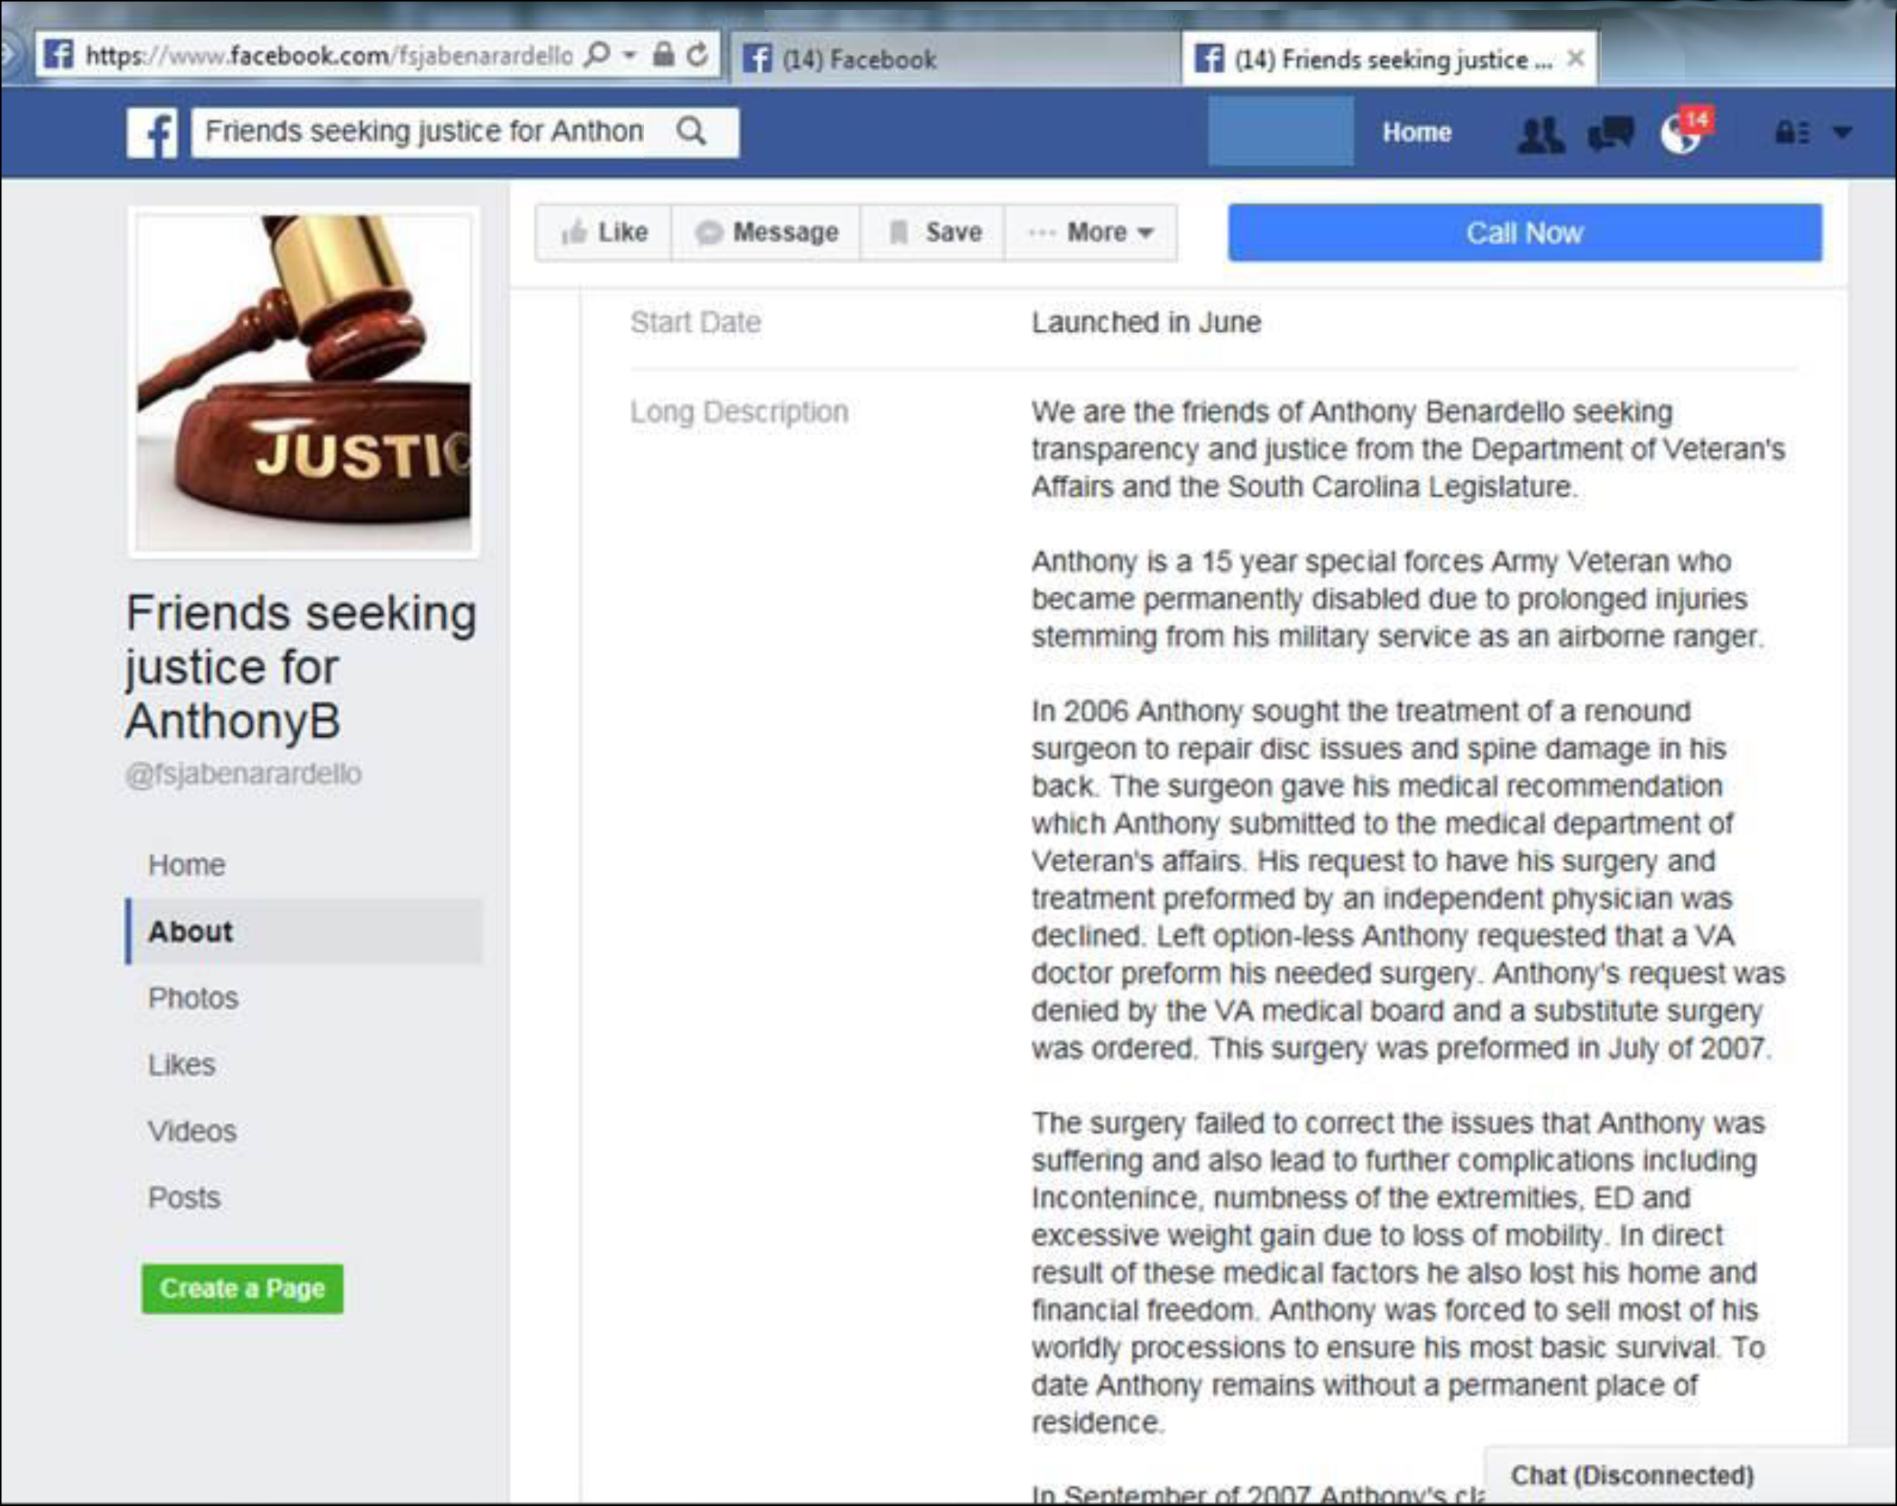This screenshot has width=1897, height=1506.
Task: Open the More dropdown on page
Action: coord(1091,233)
